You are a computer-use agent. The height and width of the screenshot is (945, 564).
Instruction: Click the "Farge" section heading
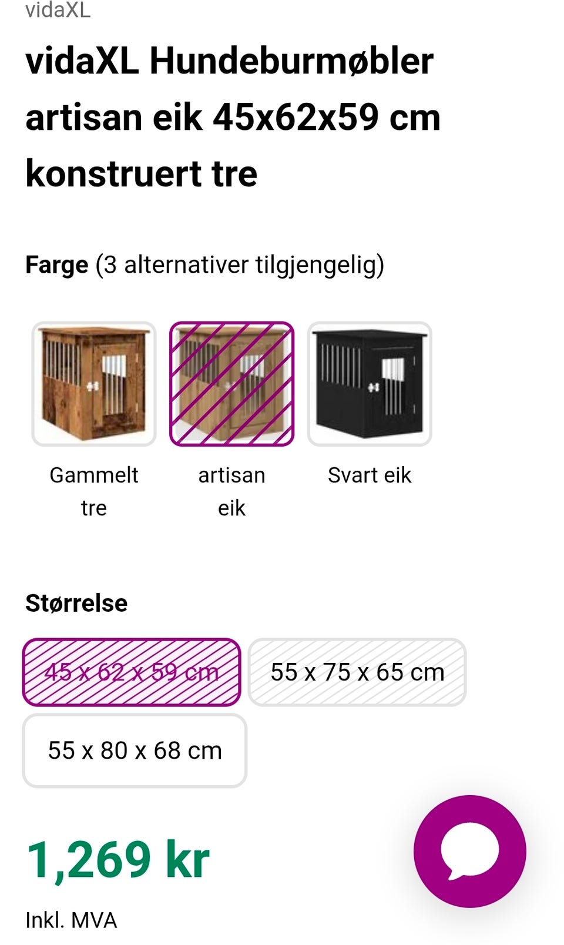[x=56, y=264]
